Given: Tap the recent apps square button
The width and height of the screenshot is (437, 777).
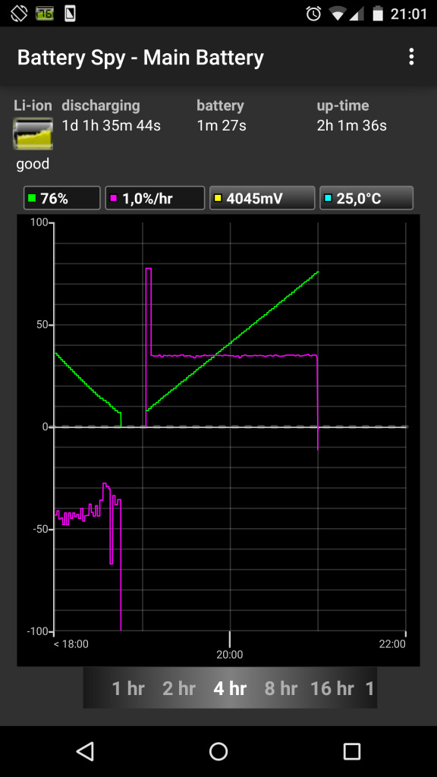Looking at the screenshot, I should (x=352, y=751).
